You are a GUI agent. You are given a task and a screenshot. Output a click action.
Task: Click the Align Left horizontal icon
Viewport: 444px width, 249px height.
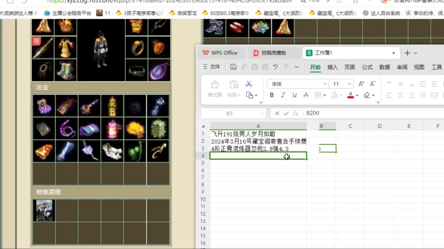coord(389,95)
